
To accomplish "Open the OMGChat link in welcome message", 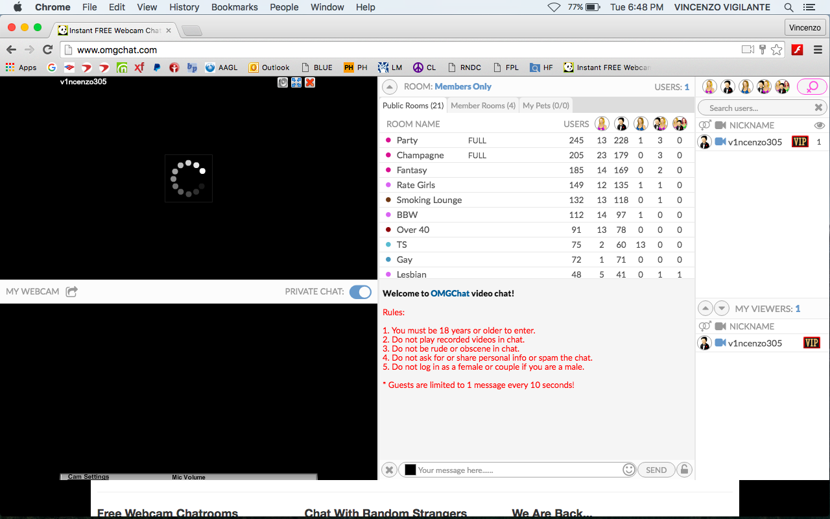I will pyautogui.click(x=450, y=293).
